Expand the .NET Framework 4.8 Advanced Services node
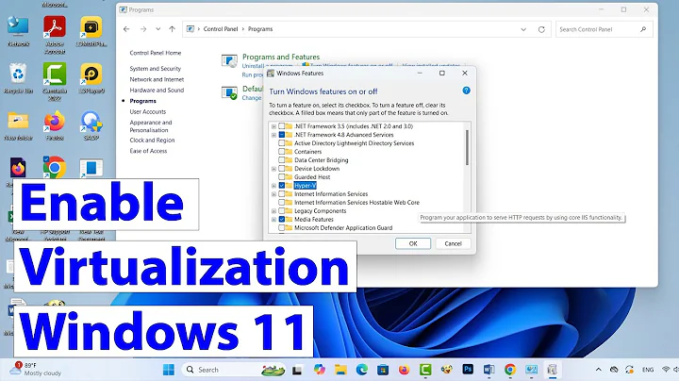Image resolution: width=679 pixels, height=381 pixels. point(273,135)
